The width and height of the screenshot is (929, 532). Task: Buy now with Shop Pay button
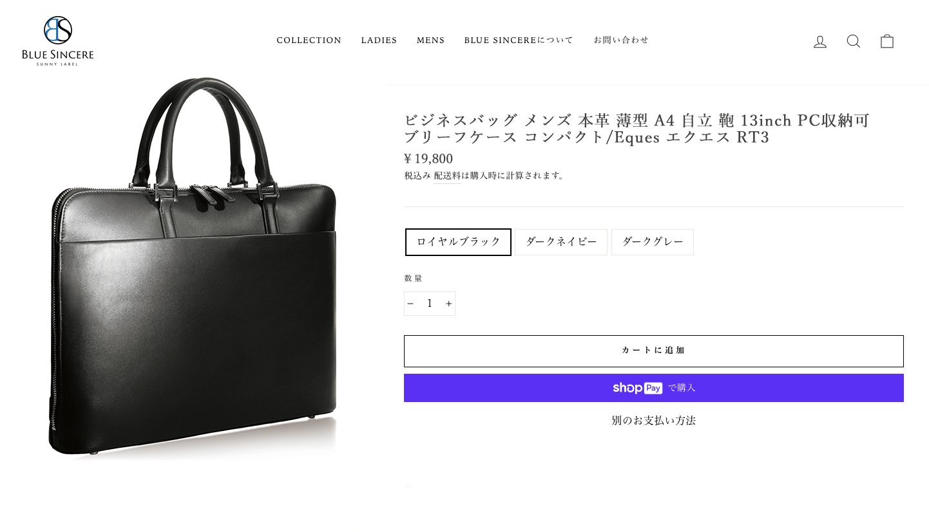pos(654,388)
